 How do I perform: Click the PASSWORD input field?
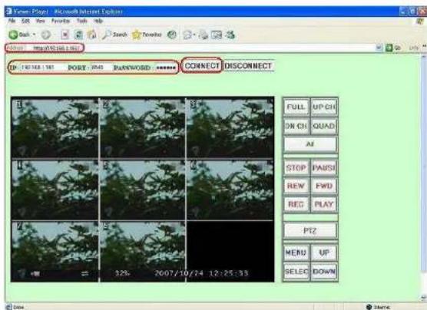(x=166, y=68)
